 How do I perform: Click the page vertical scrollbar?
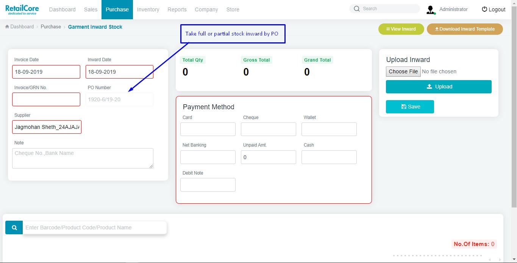514,113
